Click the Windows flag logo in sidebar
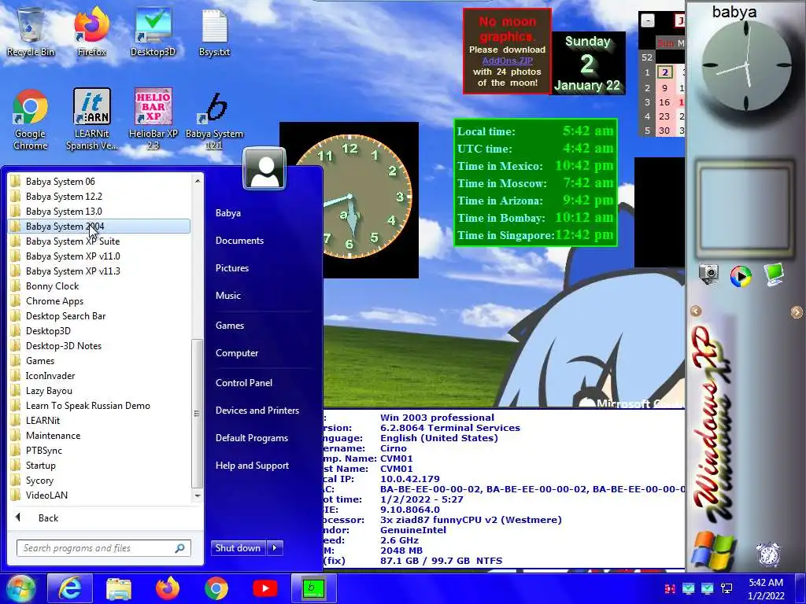Screen dimensions: 806x604 [713, 551]
